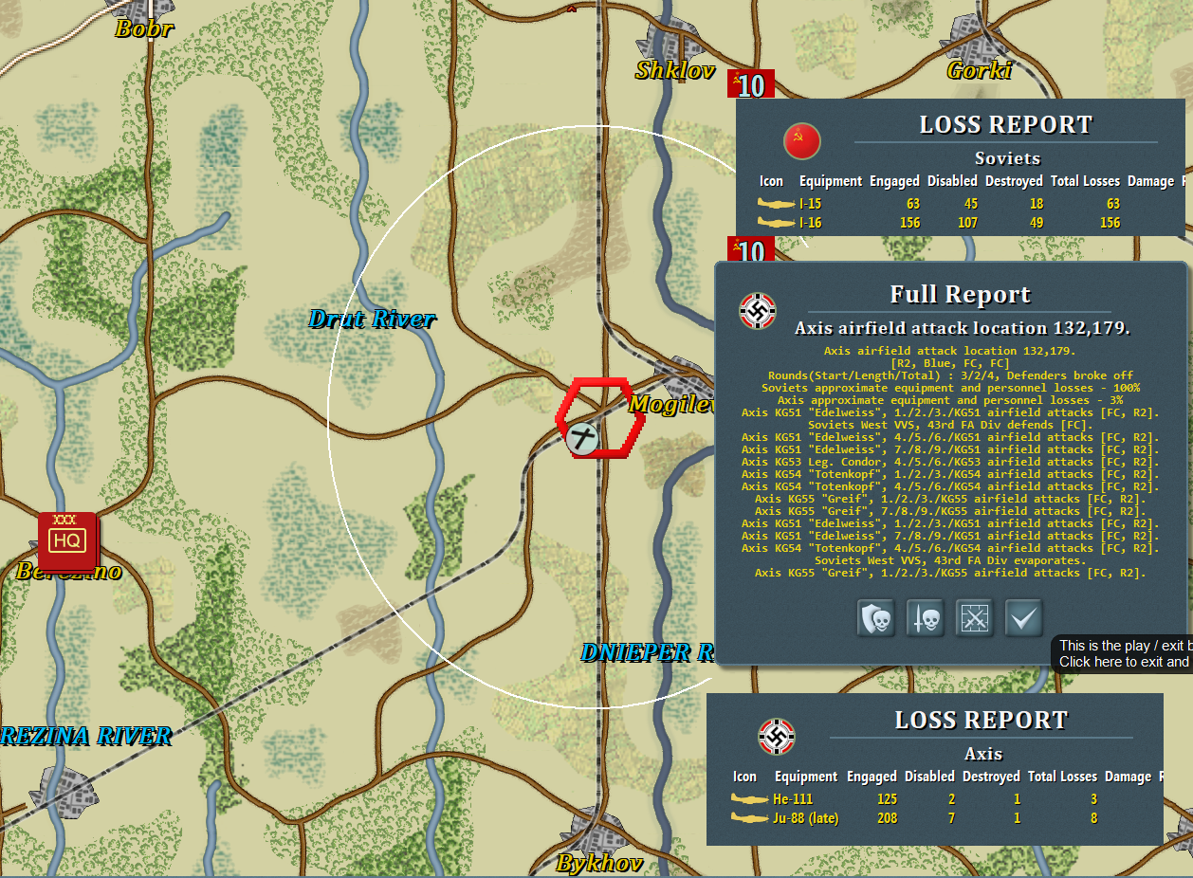This screenshot has height=878, width=1193.
Task: Click the shield-and-skull defender losses icon
Action: coord(876,618)
